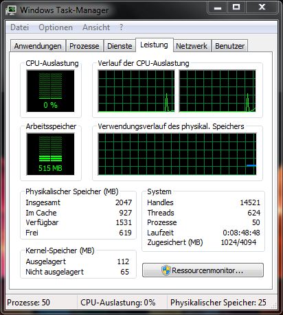Minimize the Task-Manager window
Viewport: 283px width, 315px height.
[x=218, y=8]
